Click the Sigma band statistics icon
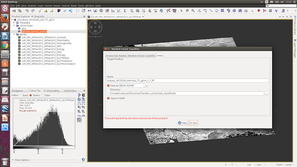Viewport: 297px width, 167px height. (125, 11)
